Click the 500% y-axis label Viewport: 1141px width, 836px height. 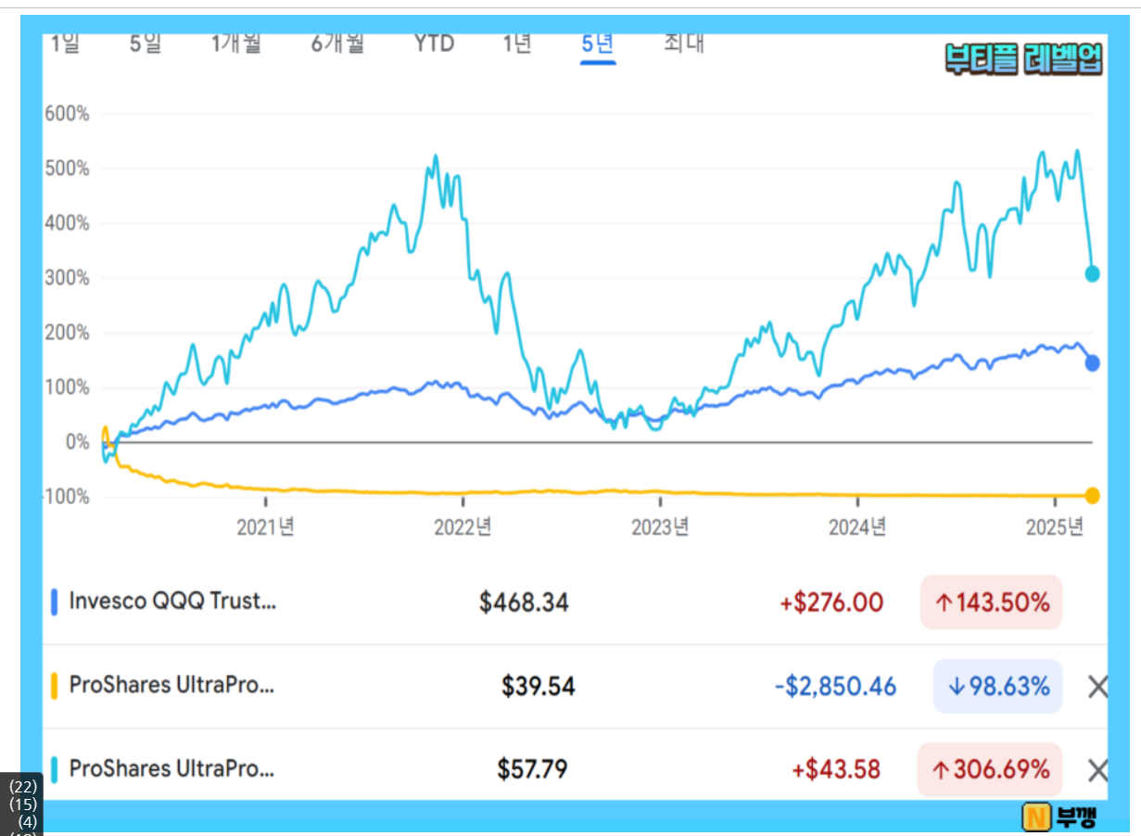coord(68,169)
